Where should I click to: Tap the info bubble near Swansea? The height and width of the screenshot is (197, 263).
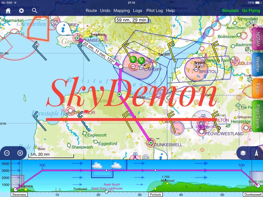[63, 29]
